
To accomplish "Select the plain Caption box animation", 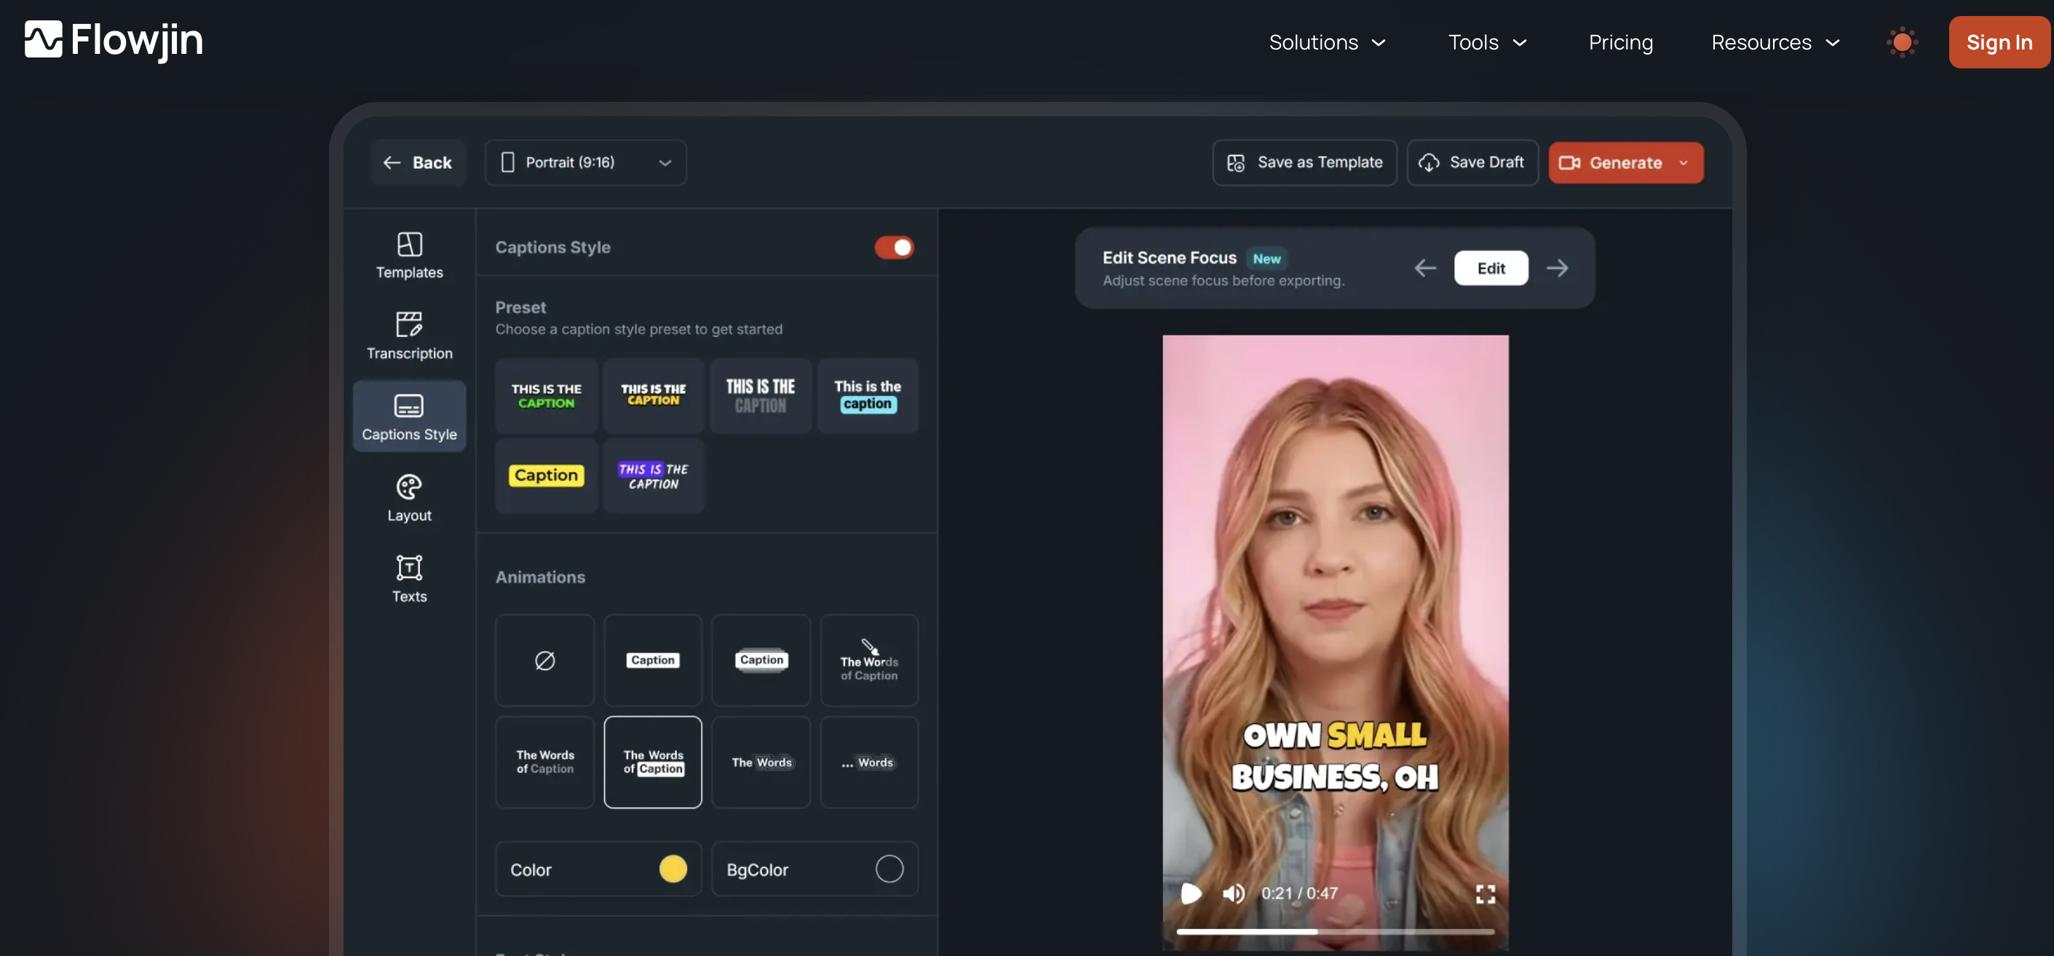I will point(653,660).
